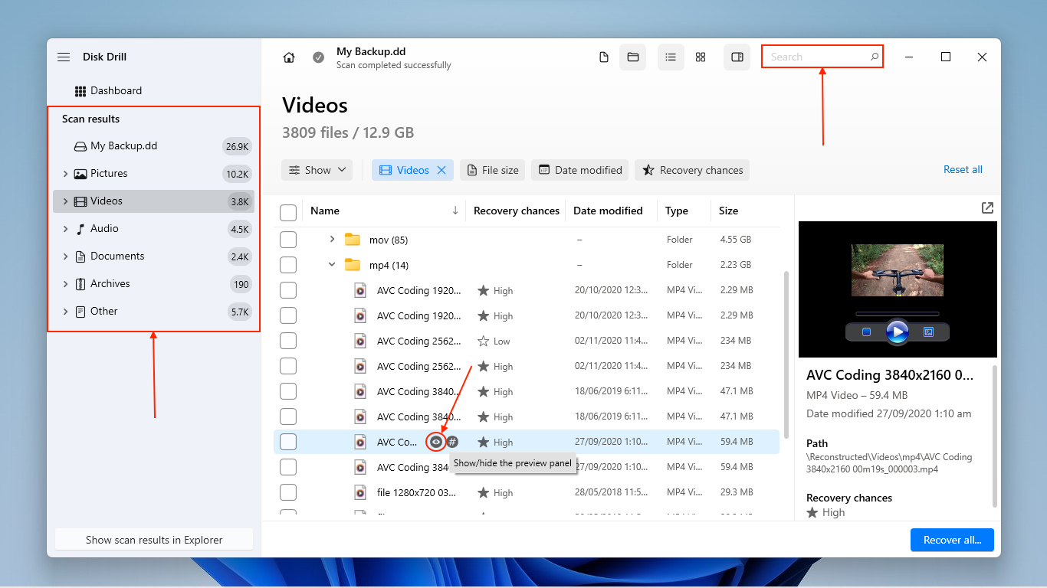The height and width of the screenshot is (588, 1047).
Task: Open the Dashboard from the sidebar
Action: click(x=117, y=90)
